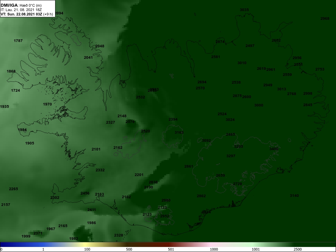This screenshot has width=336, height=252.
Task: Click the map value 2456
Action: [x=85, y=193]
